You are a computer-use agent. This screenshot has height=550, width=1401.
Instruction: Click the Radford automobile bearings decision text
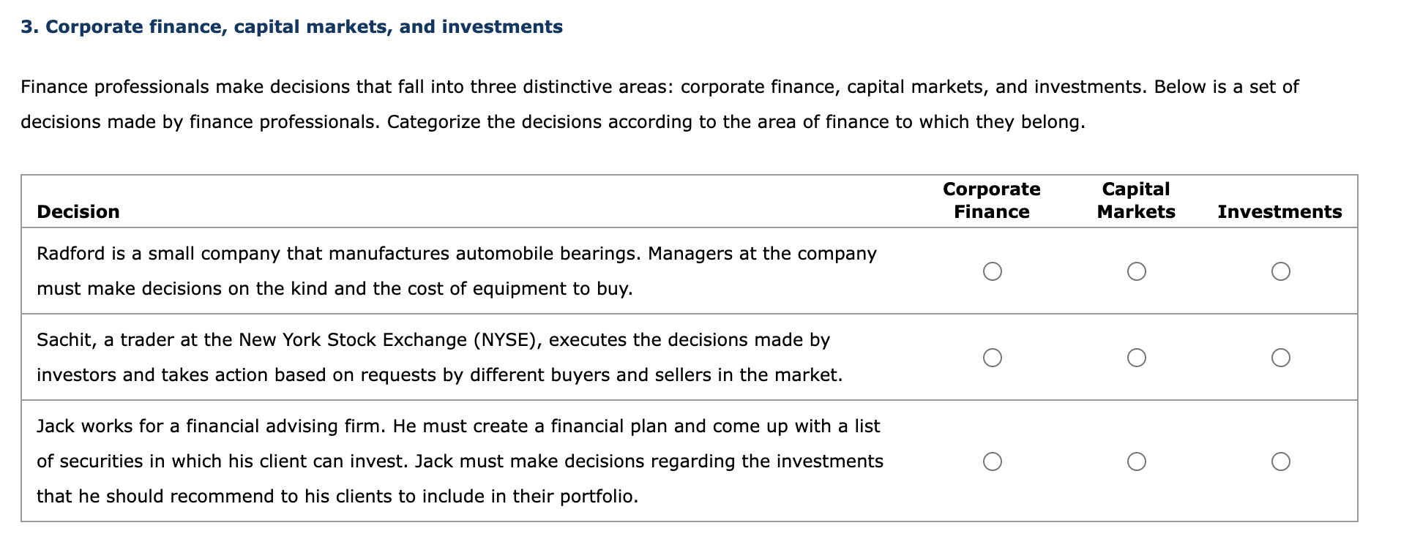(457, 271)
